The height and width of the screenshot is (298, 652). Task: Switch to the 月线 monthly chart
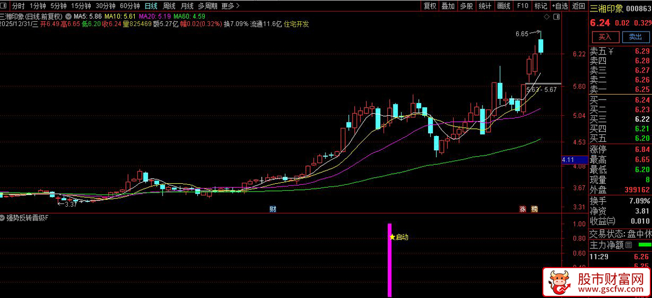coord(187,6)
